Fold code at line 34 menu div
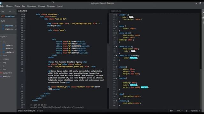Viewport: 204px width, 114px height. coord(24,30)
